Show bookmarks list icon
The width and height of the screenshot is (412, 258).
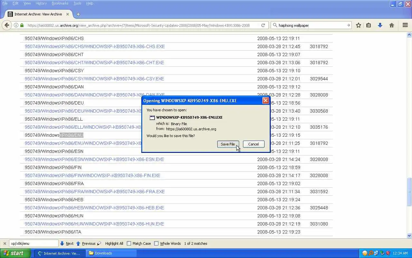[369, 25]
